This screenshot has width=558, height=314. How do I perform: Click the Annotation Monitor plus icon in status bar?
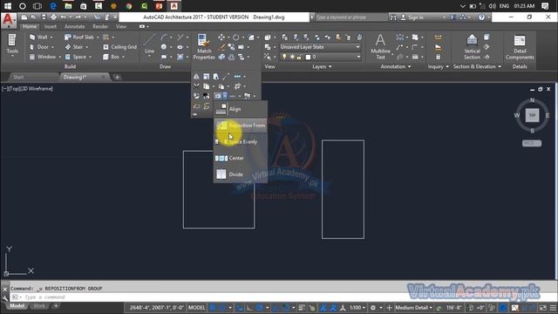click(389, 308)
